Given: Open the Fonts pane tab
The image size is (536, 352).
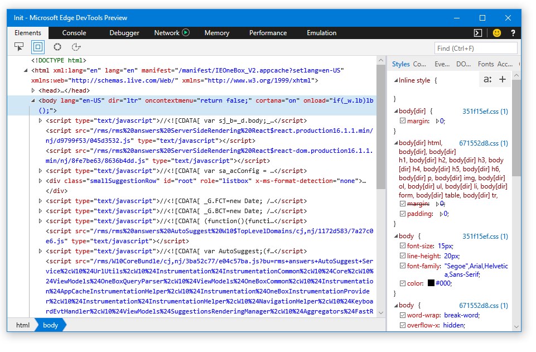Looking at the screenshot, I should pos(486,64).
